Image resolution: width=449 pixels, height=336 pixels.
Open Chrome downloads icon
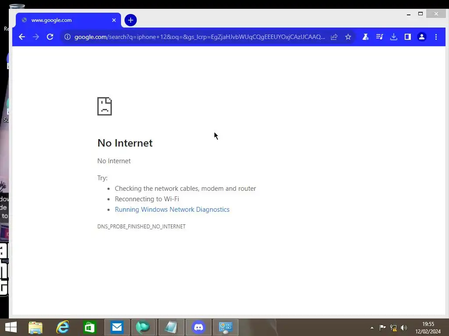pyautogui.click(x=394, y=37)
